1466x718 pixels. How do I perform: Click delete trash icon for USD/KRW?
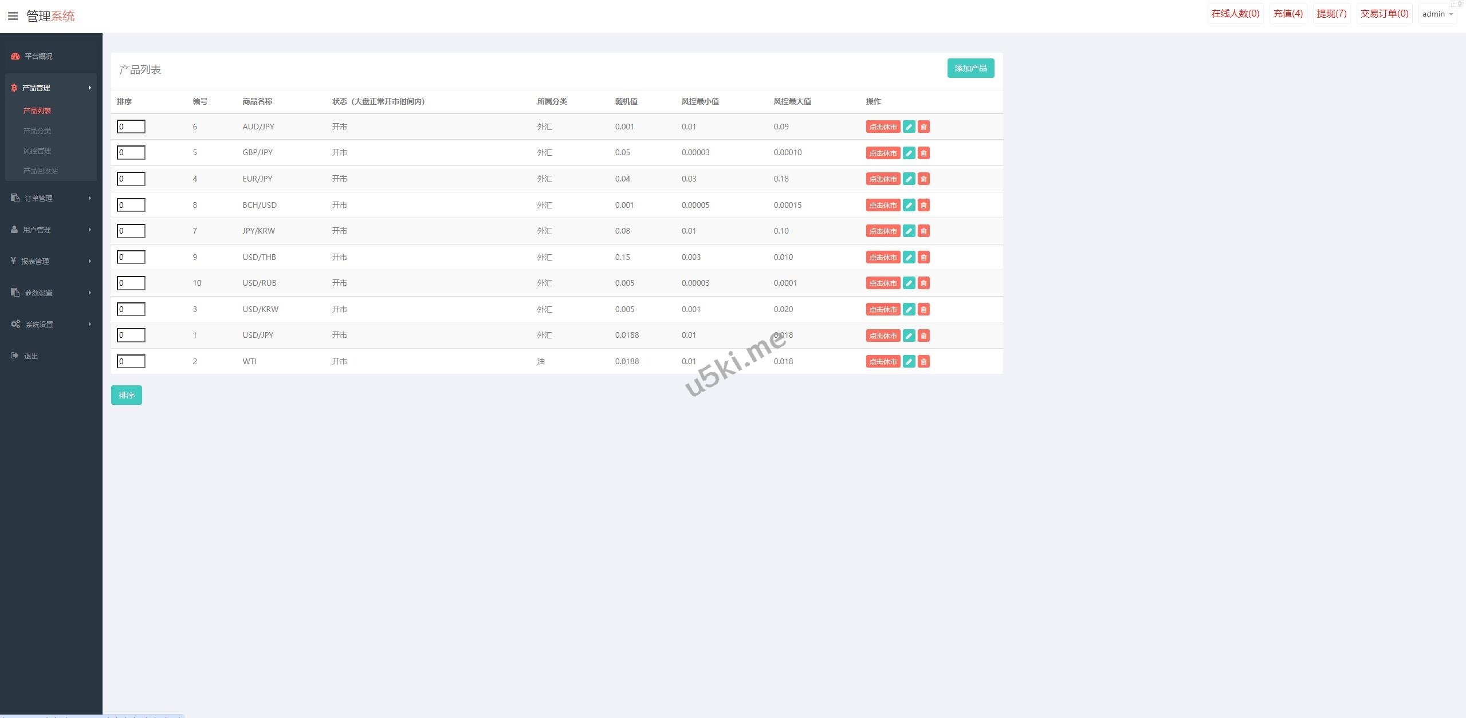point(923,309)
